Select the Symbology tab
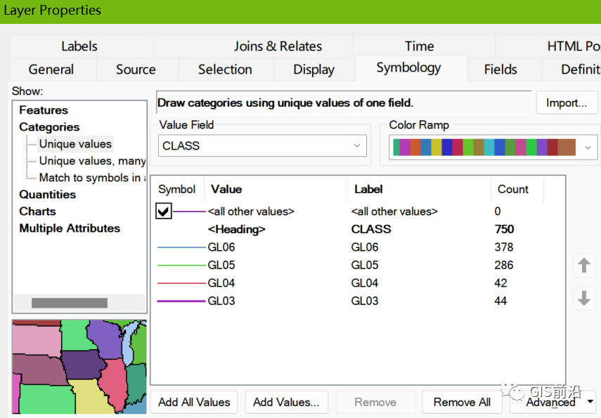This screenshot has width=601, height=418. coord(408,68)
